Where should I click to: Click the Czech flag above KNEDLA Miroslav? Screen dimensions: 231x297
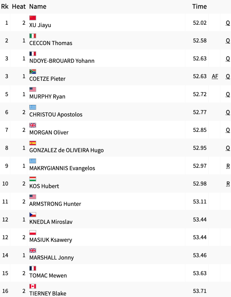click(33, 215)
